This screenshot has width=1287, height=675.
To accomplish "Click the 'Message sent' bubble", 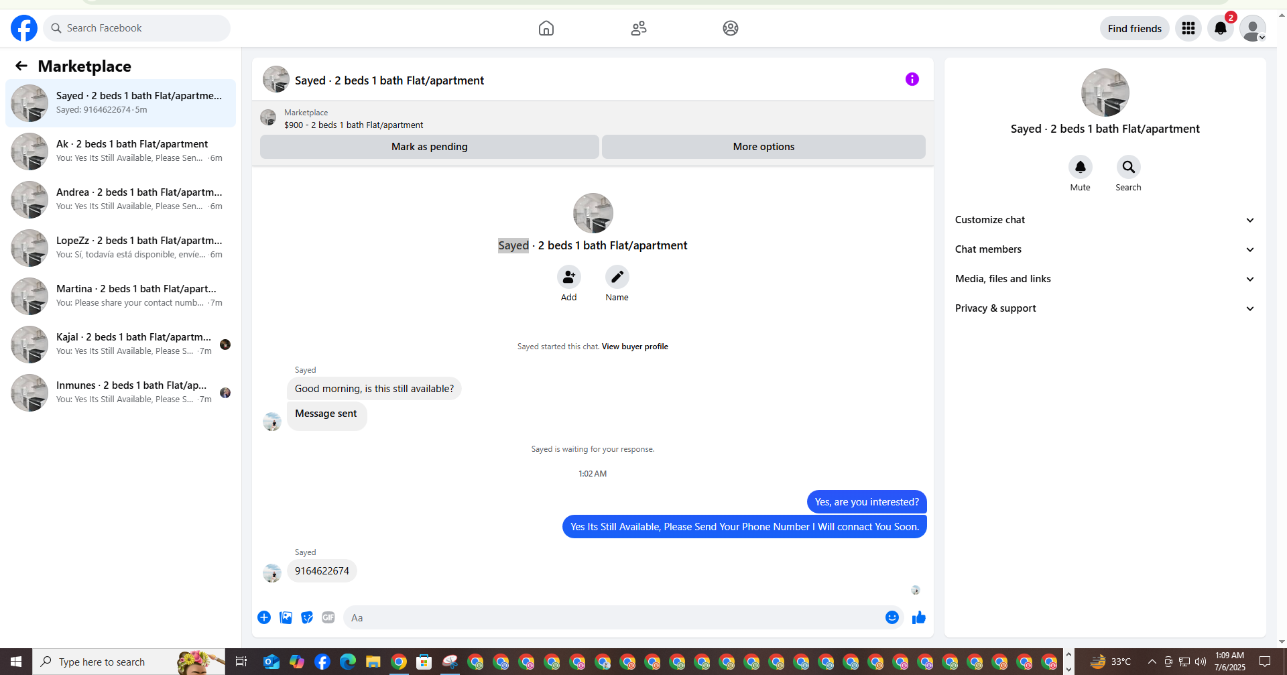I will click(326, 416).
